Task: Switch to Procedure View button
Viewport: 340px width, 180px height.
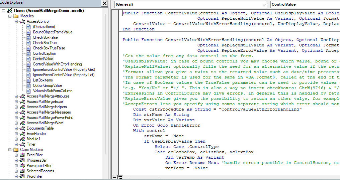Action: pos(114,177)
